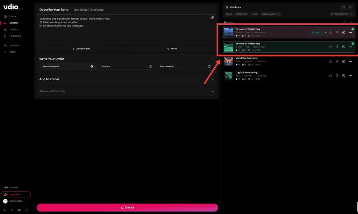The height and width of the screenshot is (214, 358).
Task: Click the Vivid Connections title
Action: (246, 58)
